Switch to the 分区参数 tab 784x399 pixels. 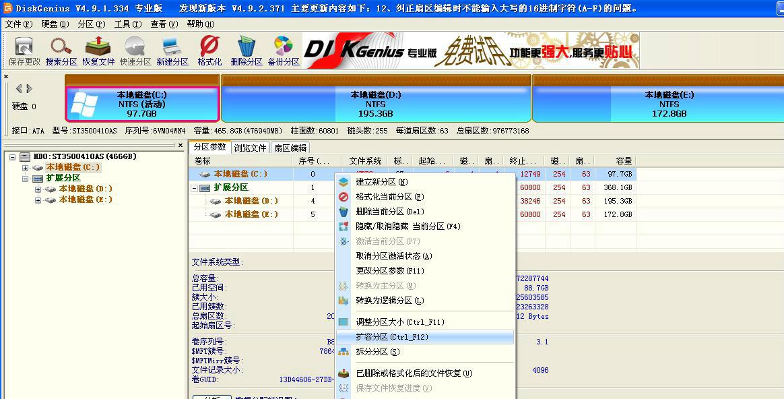[x=210, y=147]
